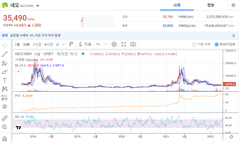Click the live market status green dot
The height and width of the screenshot is (143, 239).
click(x=83, y=54)
